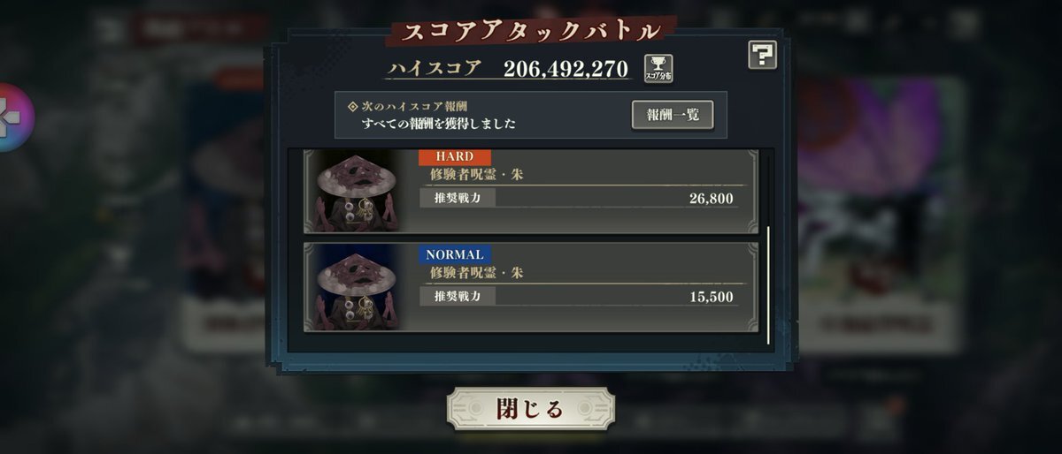This screenshot has height=454, width=1062.
Task: Click the NORMAL recommended power 15,500
Action: point(712,297)
